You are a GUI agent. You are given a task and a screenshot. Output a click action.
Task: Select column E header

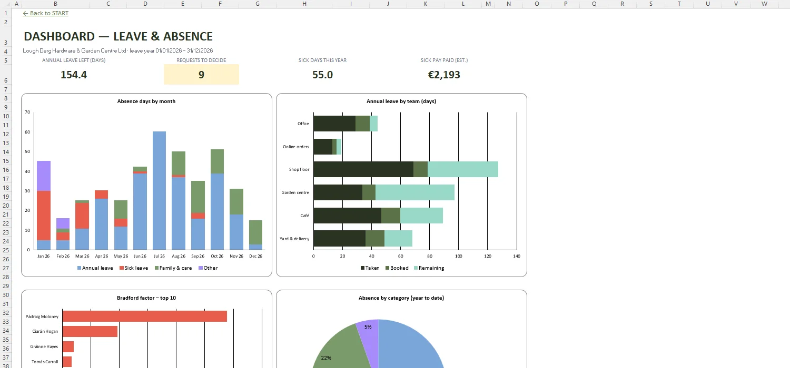pyautogui.click(x=183, y=4)
